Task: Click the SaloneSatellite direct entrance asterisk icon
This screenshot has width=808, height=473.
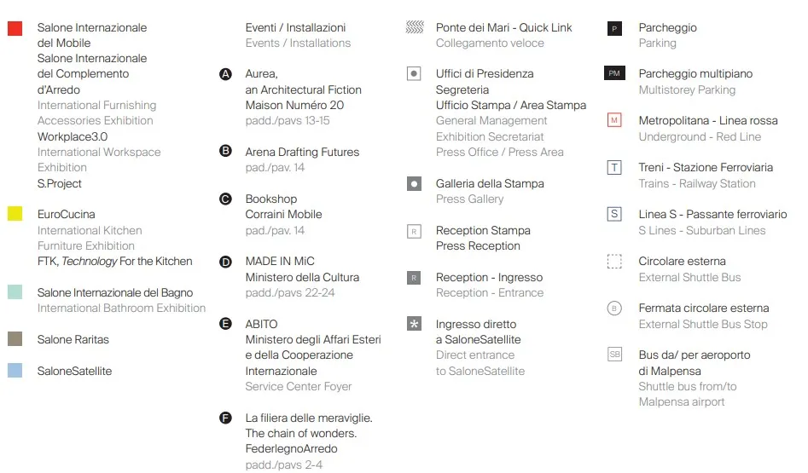Action: pyautogui.click(x=415, y=325)
